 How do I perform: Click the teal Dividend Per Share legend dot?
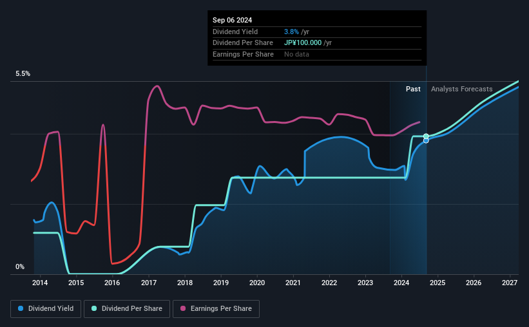pos(94,308)
